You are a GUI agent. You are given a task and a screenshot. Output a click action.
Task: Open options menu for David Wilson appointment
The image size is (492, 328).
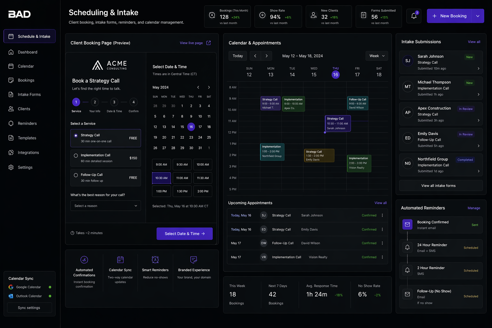tap(382, 243)
